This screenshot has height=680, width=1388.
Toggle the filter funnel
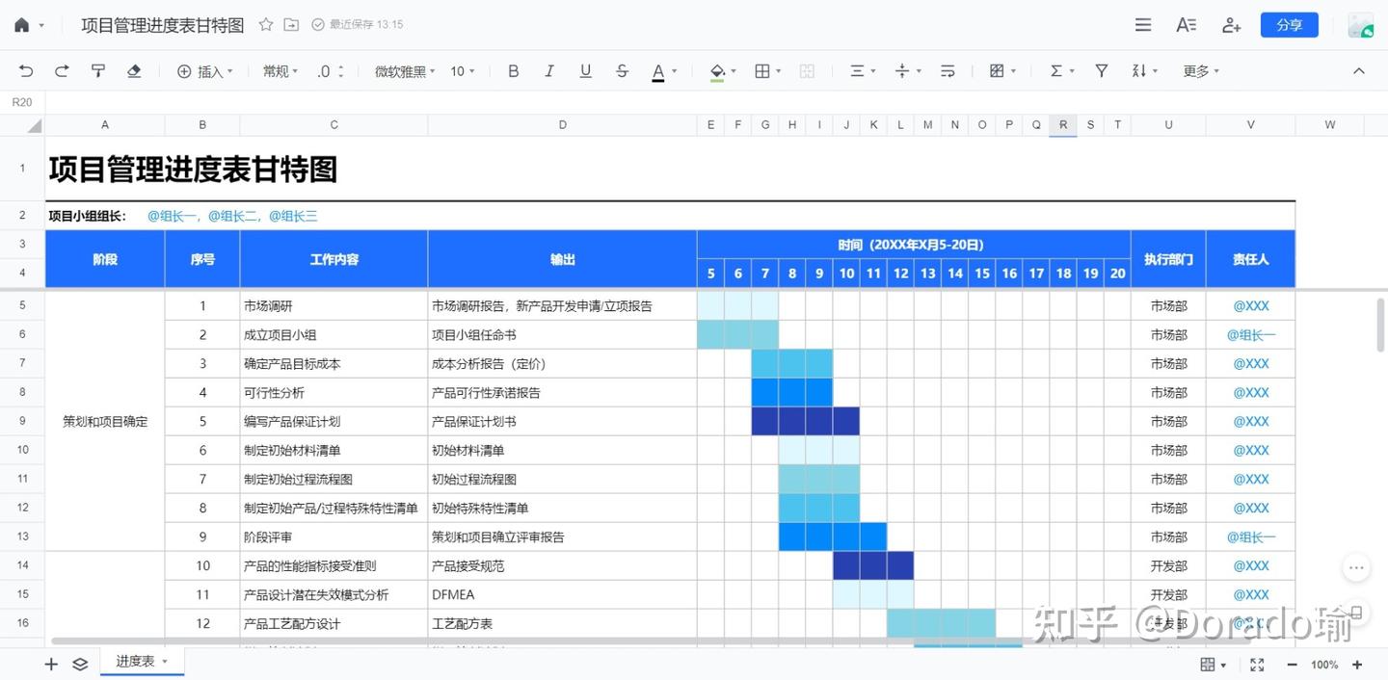click(x=1102, y=71)
